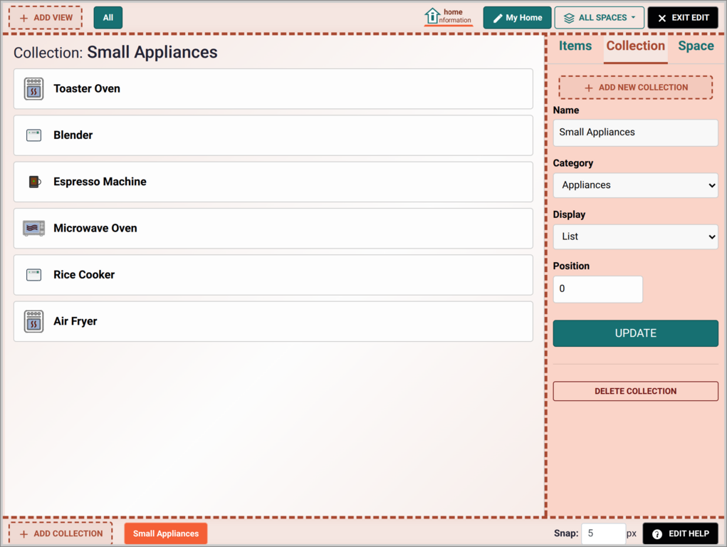Click the Position input field
Image resolution: width=727 pixels, height=547 pixels.
[x=597, y=289]
